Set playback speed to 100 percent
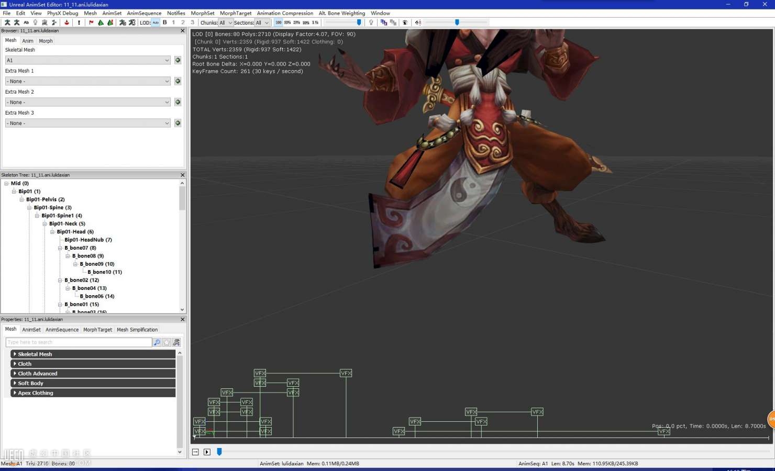Image resolution: width=775 pixels, height=471 pixels. click(279, 23)
